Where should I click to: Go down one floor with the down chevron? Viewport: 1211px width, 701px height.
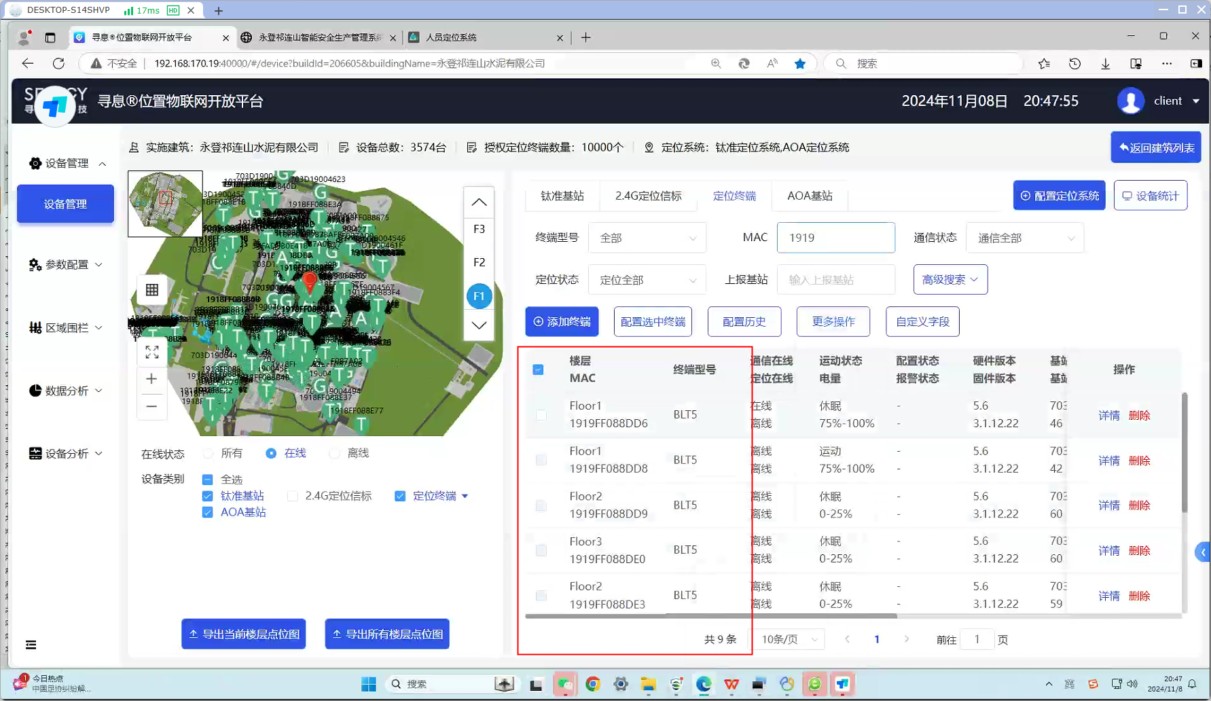[479, 325]
